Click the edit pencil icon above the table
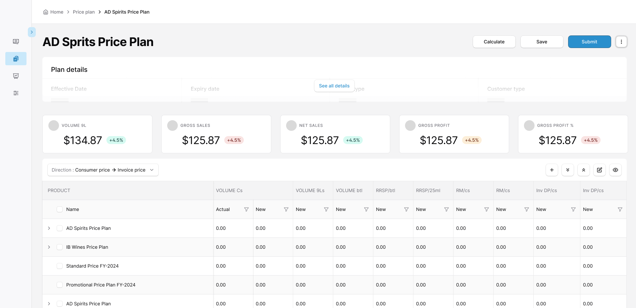Screen dimensions: 636x308 (x=599, y=170)
